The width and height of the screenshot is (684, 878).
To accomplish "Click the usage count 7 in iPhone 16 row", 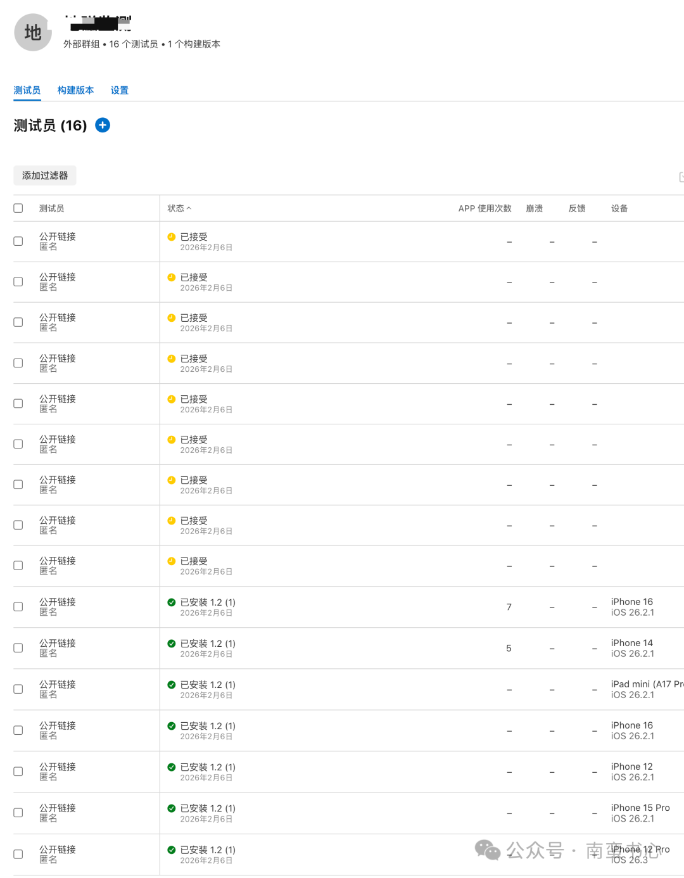I will 509,608.
